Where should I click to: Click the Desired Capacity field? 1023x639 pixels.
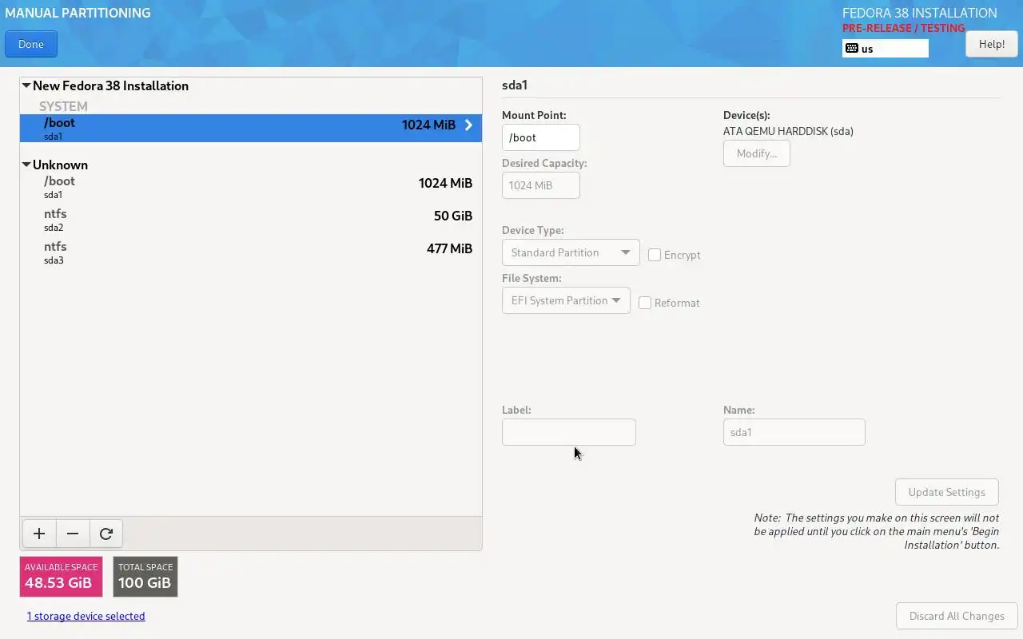(541, 185)
